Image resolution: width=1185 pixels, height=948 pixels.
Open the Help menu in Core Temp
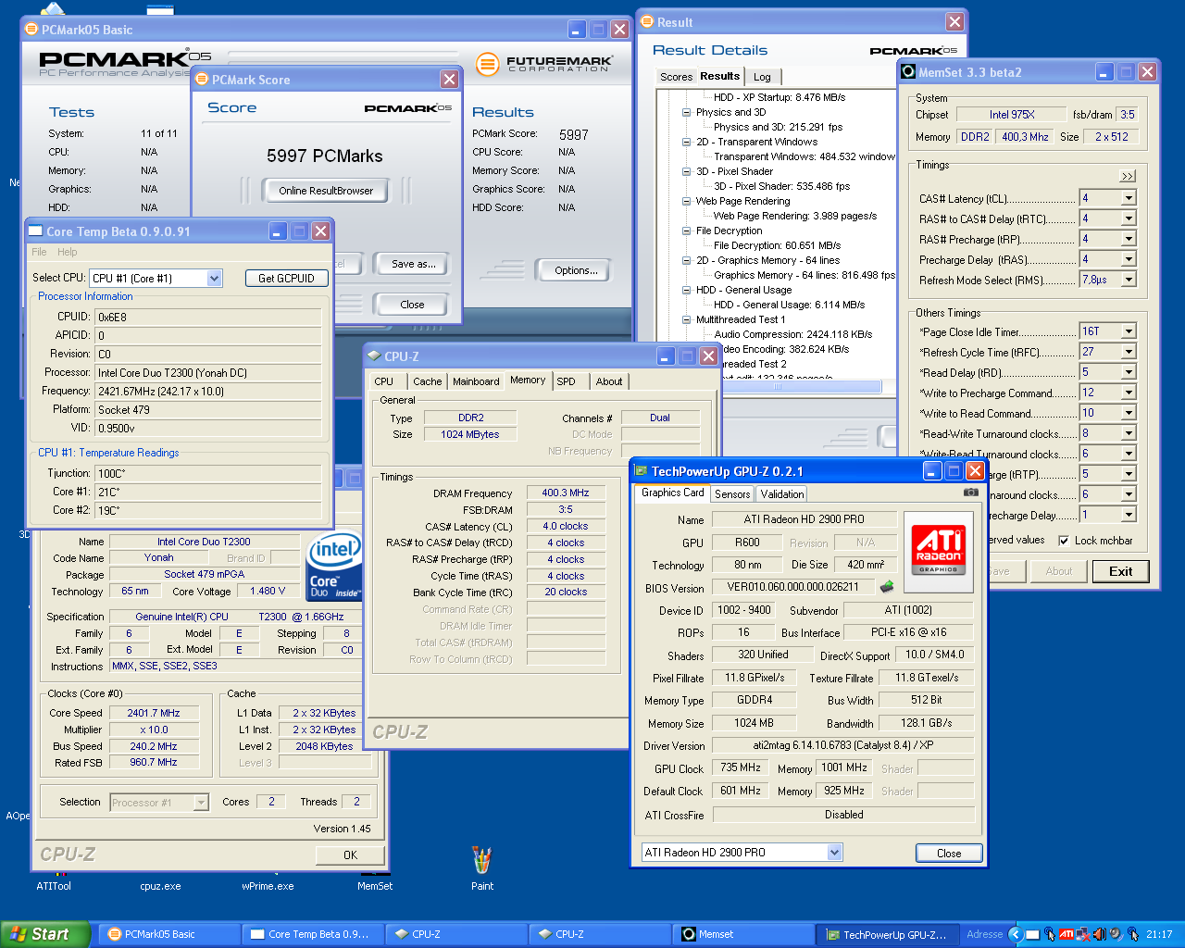tap(68, 252)
